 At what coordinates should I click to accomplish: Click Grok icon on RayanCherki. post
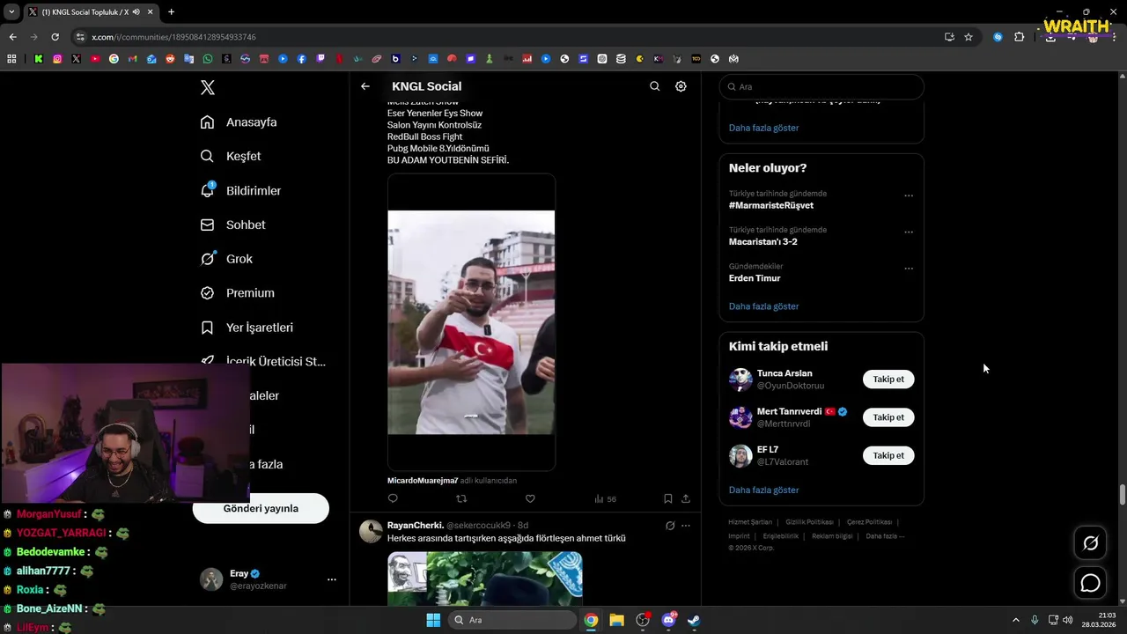[x=670, y=526]
